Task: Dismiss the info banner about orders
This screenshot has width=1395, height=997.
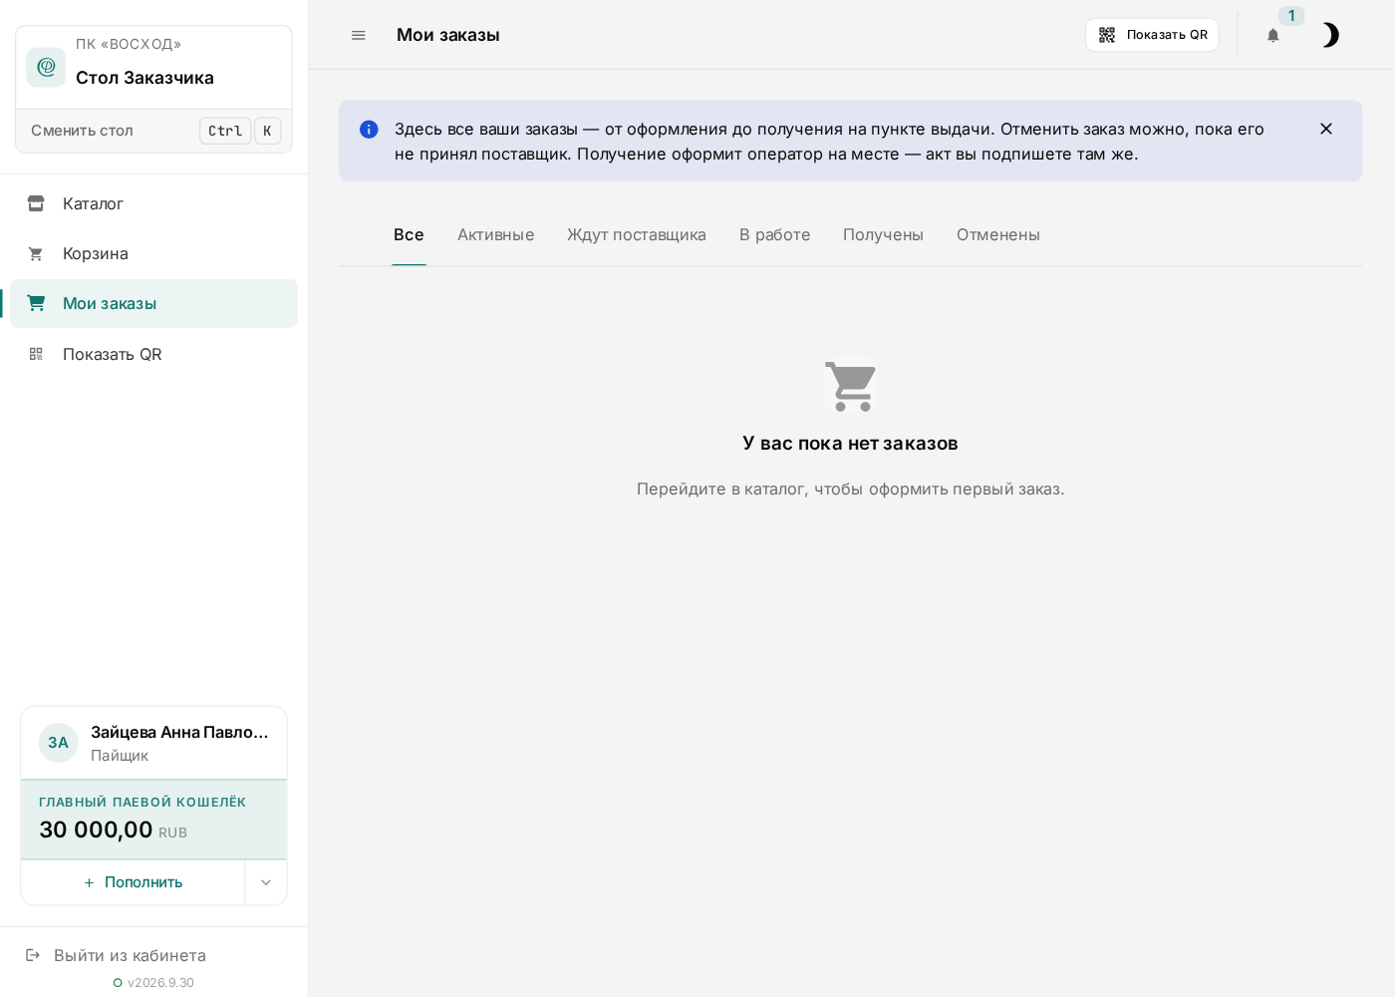Action: click(x=1326, y=129)
